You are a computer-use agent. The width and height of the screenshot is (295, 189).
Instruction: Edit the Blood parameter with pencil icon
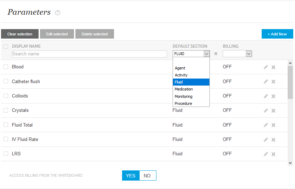(x=266, y=67)
